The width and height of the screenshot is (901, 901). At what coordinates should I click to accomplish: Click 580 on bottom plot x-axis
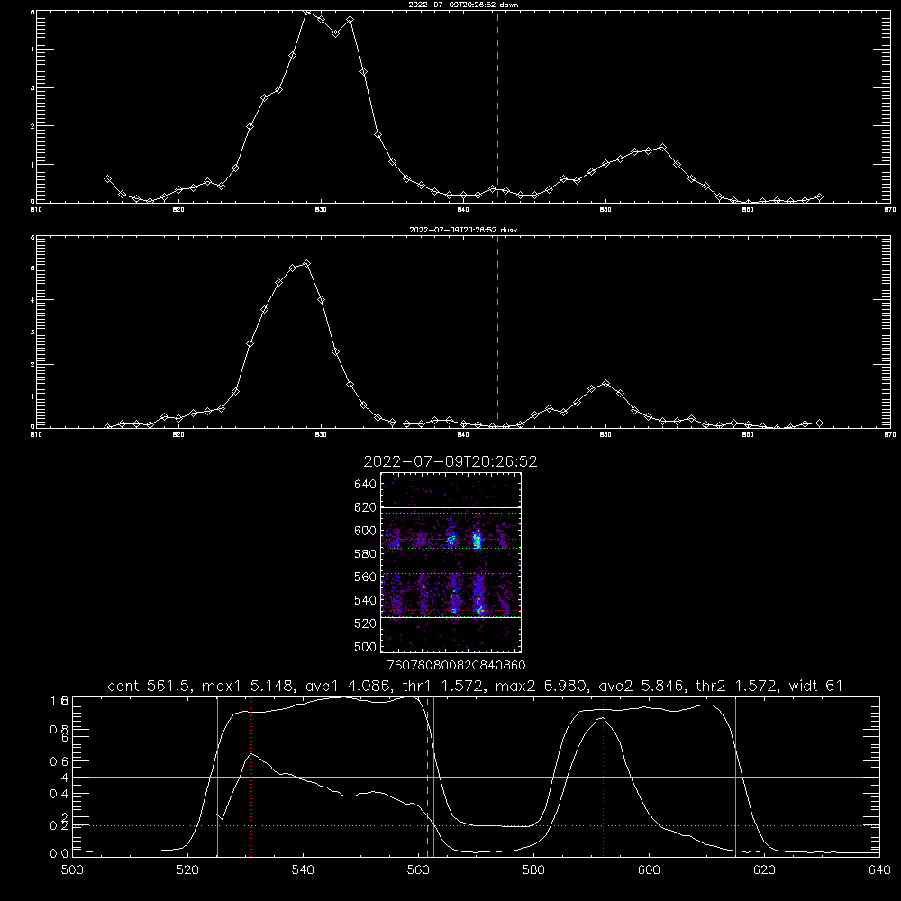(533, 870)
